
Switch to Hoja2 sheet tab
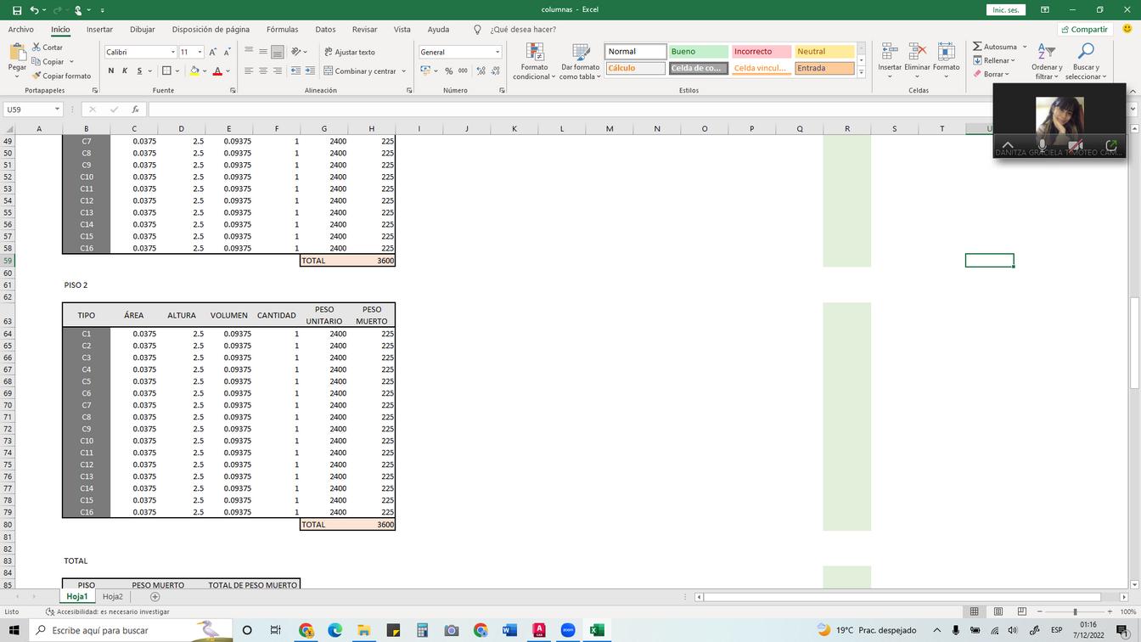tap(113, 597)
